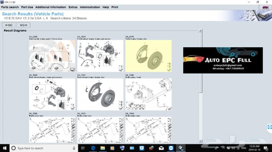Image resolution: width=272 pixels, height=152 pixels.
Task: Show hidden system tray icons chevron
Action: pos(224,148)
